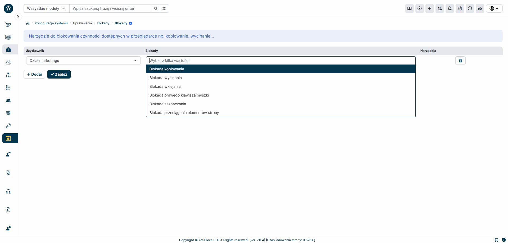The height and width of the screenshot is (243, 508).
Task: Expand the left sidebar with the arrow toggle
Action: point(18,17)
